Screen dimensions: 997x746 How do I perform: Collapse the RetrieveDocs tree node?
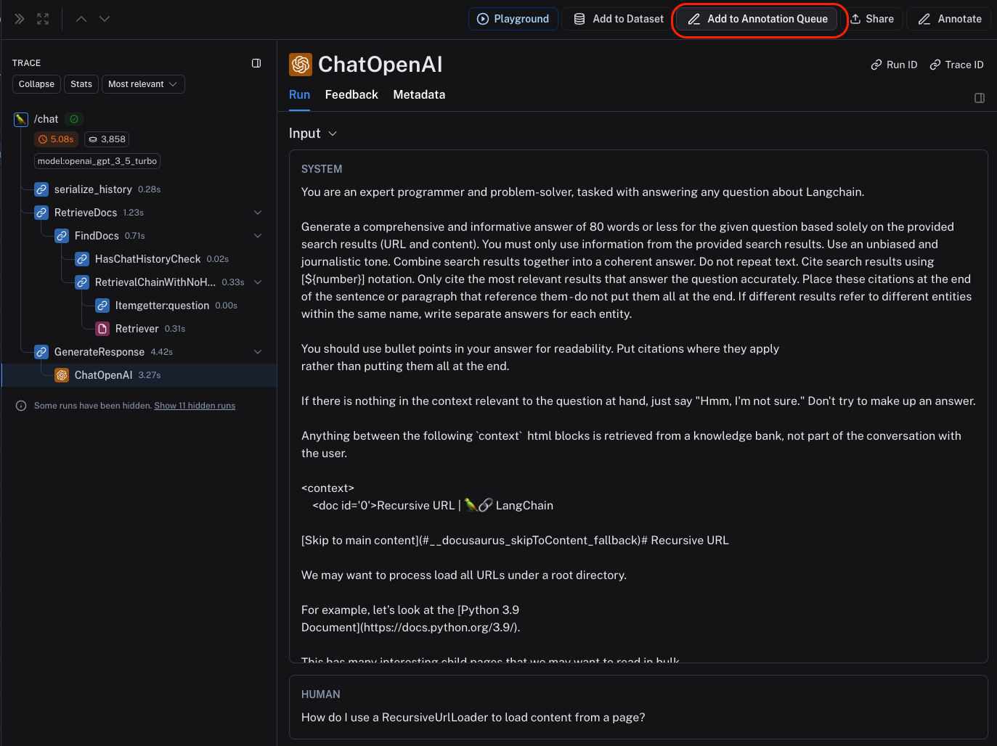coord(258,213)
